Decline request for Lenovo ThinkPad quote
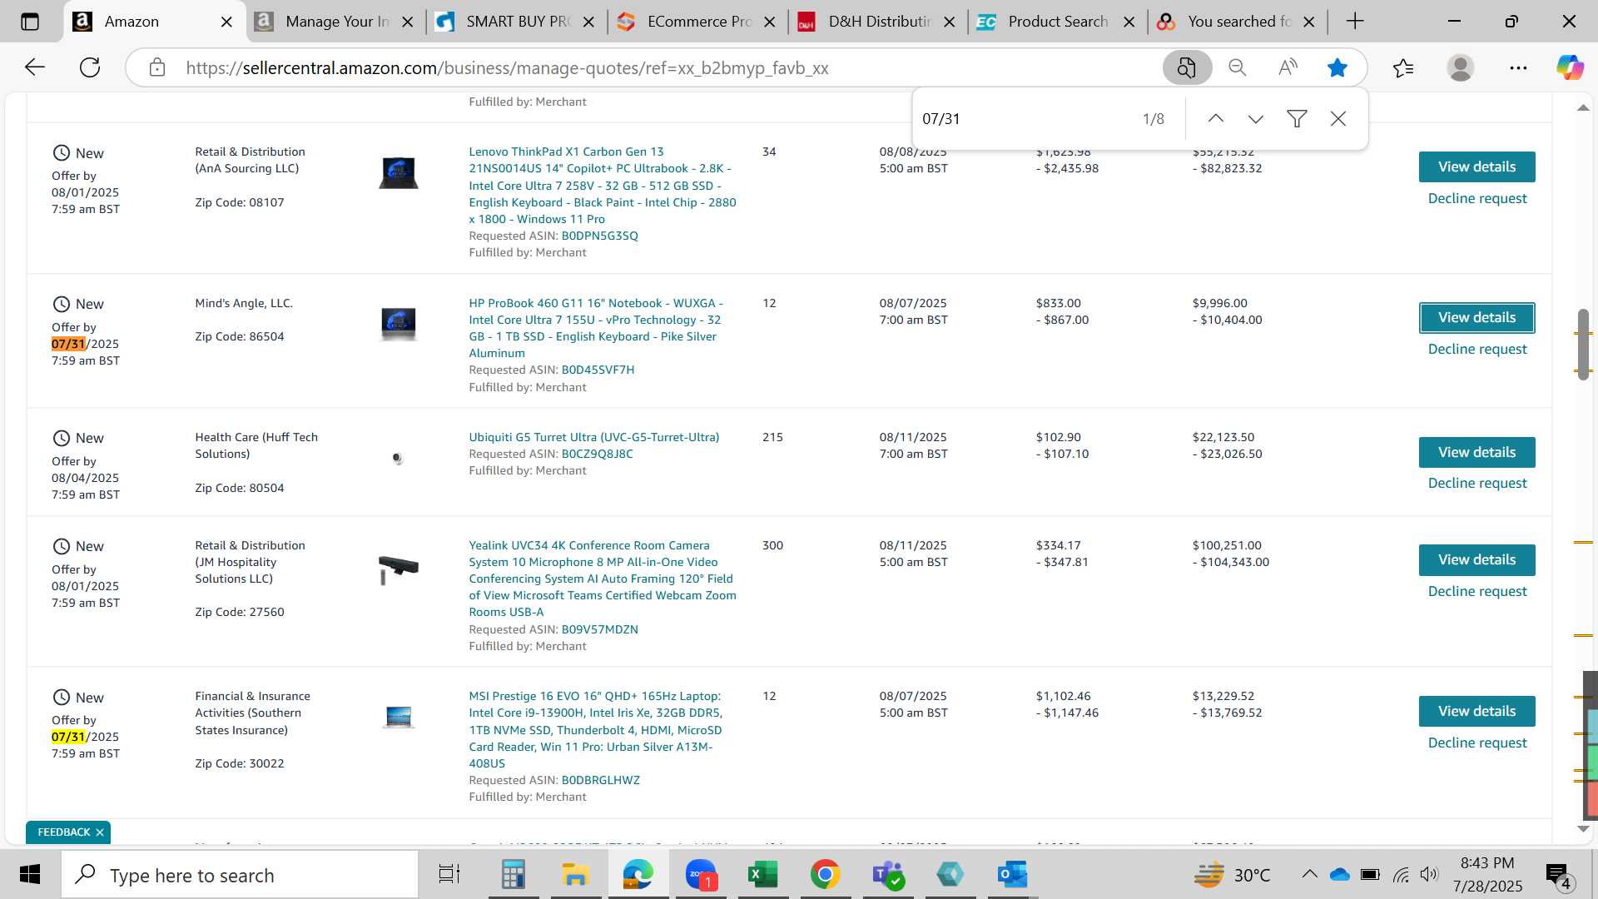Screen dimensions: 1598x899 click(1477, 198)
